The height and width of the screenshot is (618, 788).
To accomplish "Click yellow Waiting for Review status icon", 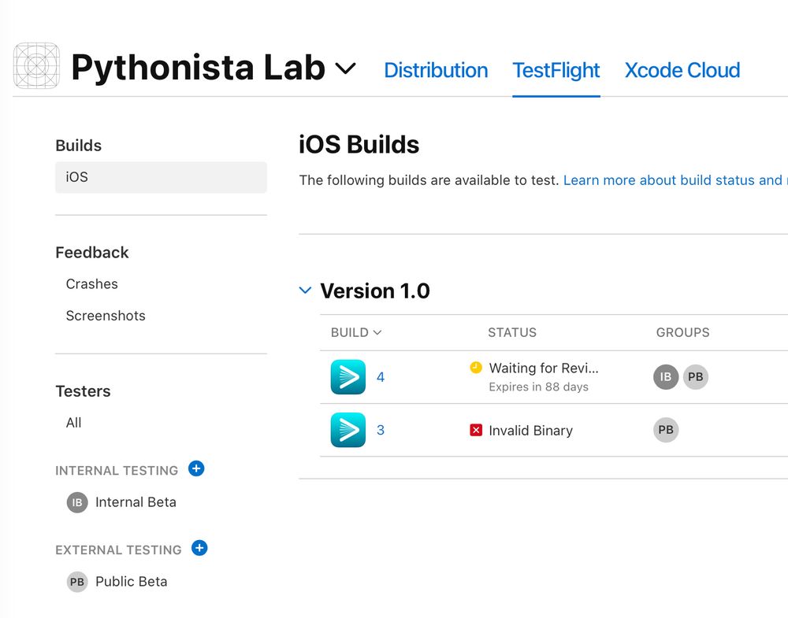I will (x=476, y=368).
